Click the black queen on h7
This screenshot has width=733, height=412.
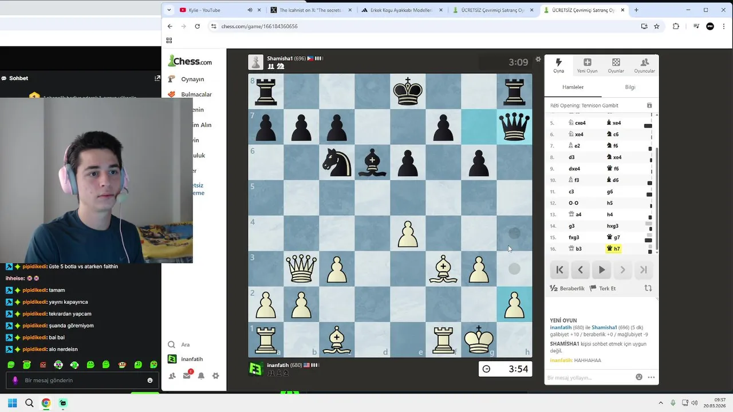pyautogui.click(x=514, y=126)
